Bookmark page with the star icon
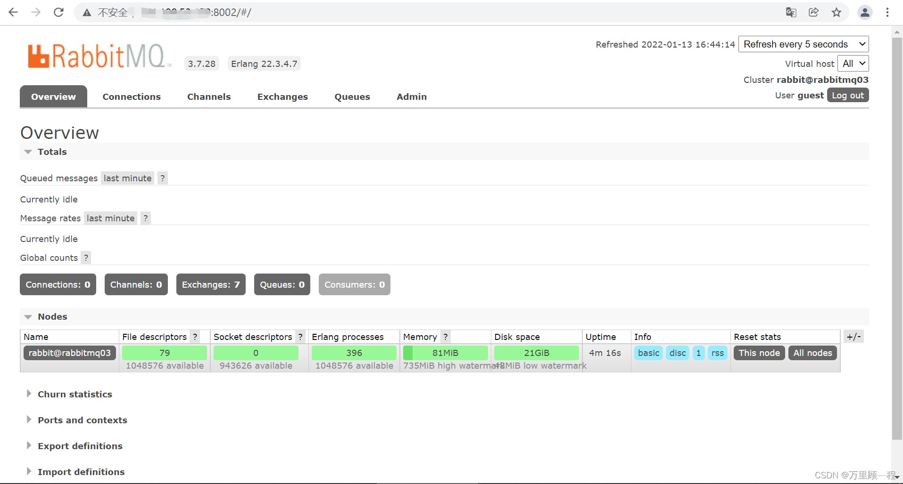903x484 pixels. 837,12
